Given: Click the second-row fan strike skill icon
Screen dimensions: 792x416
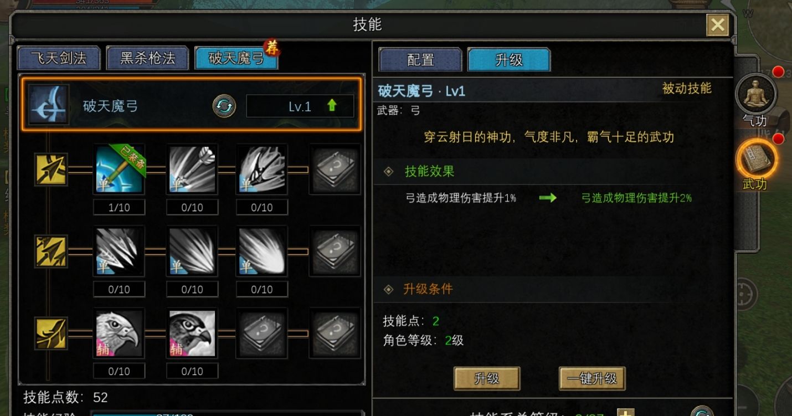Looking at the screenshot, I should tap(192, 251).
